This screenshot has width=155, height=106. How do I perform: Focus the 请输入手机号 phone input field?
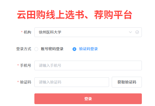click(88, 65)
